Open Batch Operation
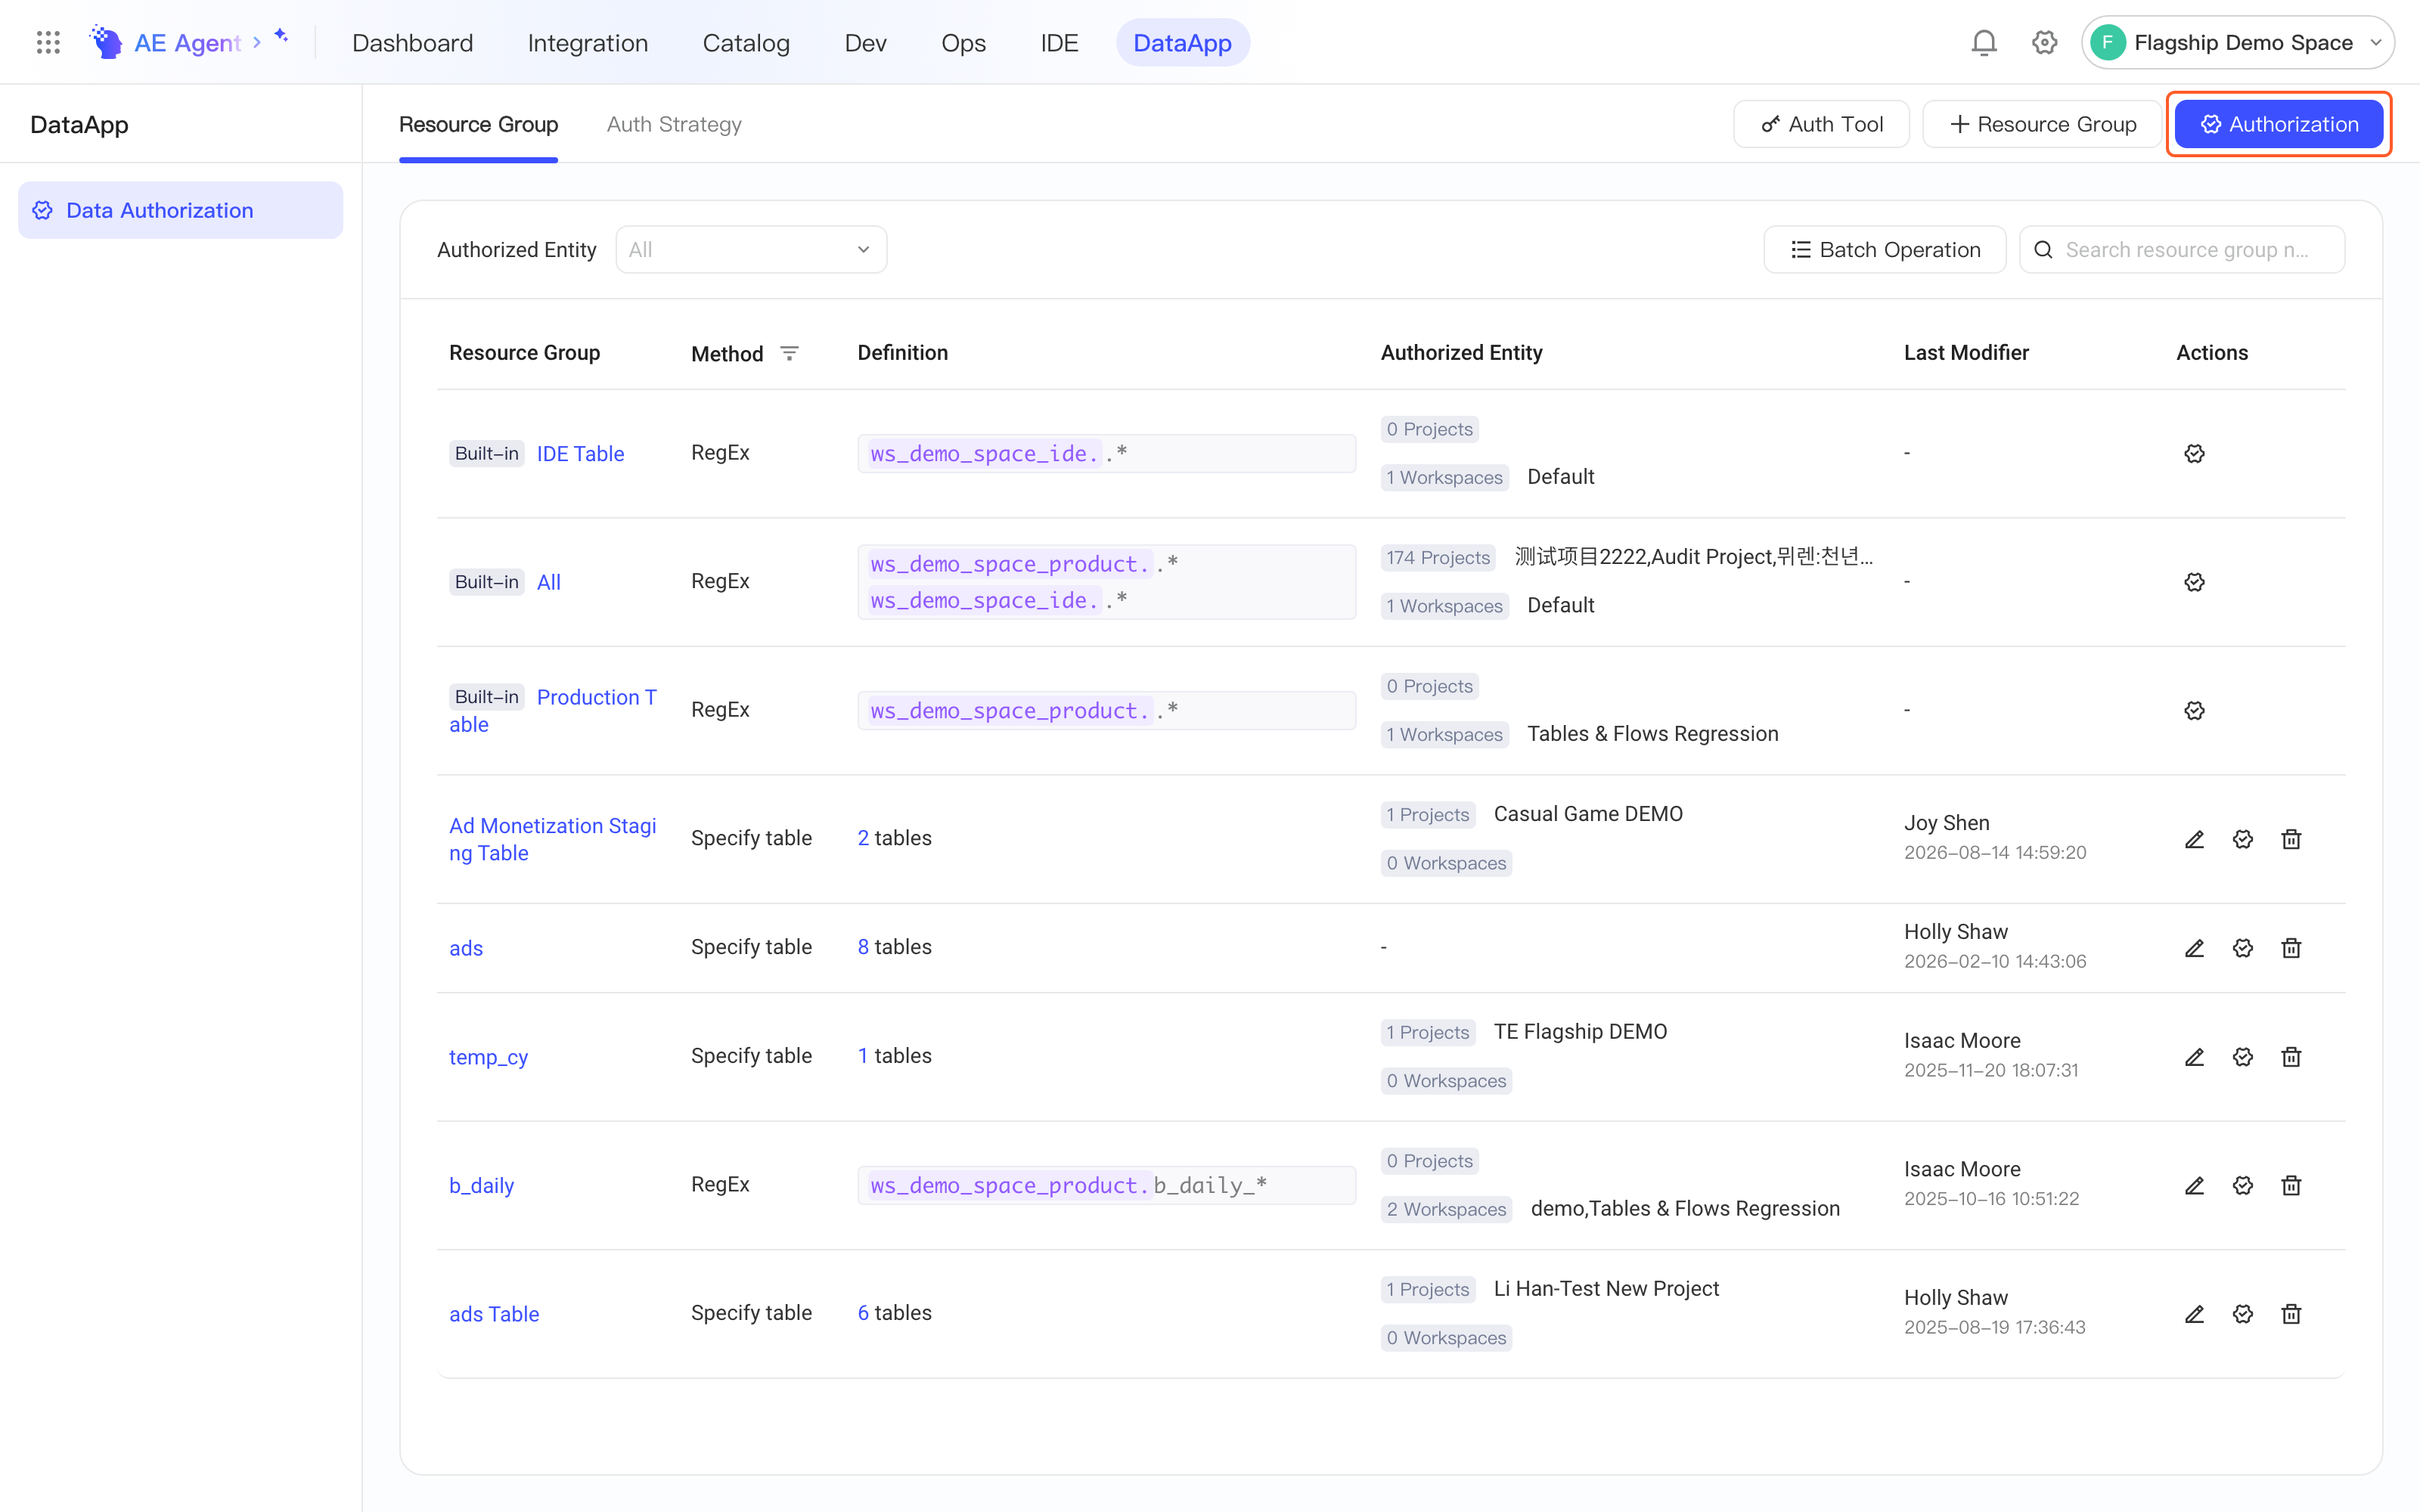This screenshot has width=2420, height=1512. (x=1884, y=249)
